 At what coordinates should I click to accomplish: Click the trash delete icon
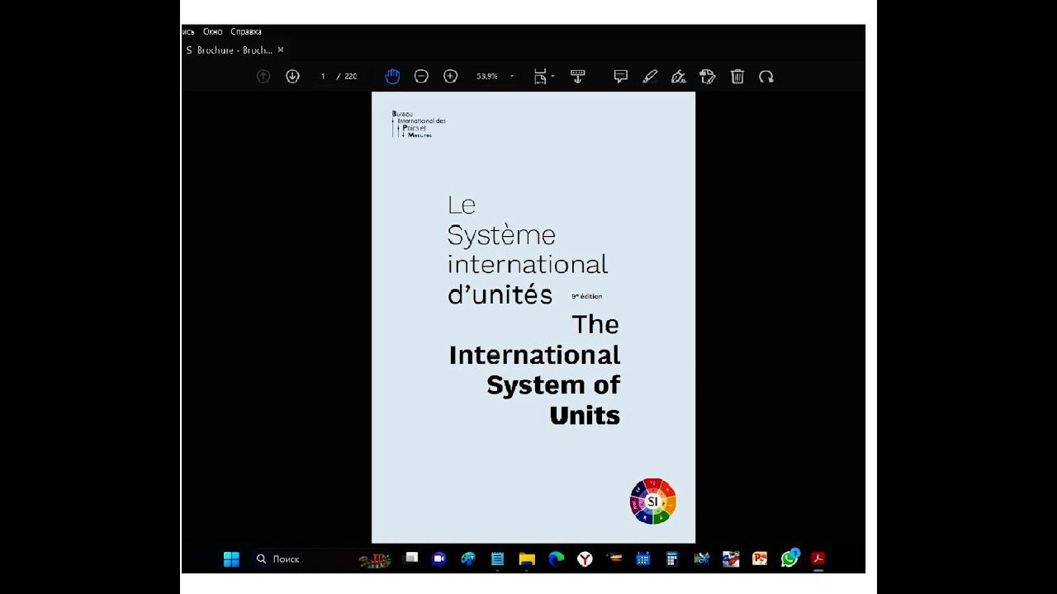(737, 77)
